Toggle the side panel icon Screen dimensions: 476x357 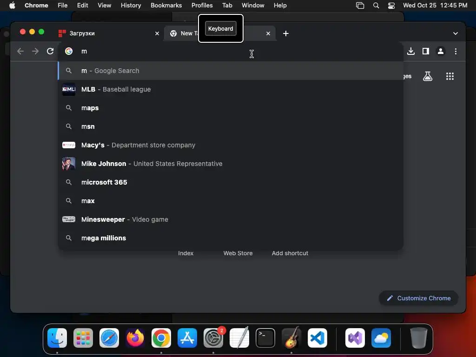click(426, 51)
